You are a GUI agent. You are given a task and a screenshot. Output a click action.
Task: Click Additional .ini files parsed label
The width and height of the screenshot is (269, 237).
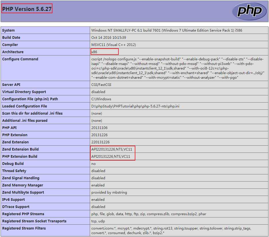point(25,121)
